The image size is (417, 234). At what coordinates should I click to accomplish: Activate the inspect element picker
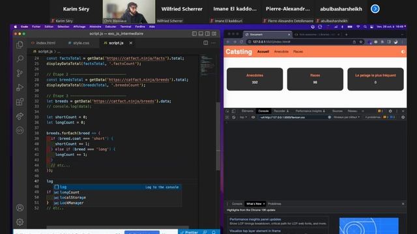(227, 111)
